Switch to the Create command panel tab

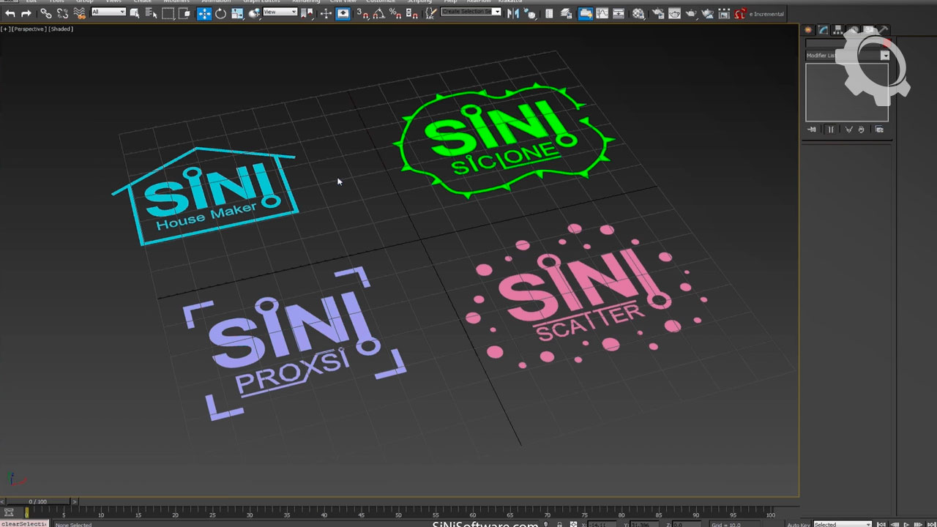tap(808, 30)
